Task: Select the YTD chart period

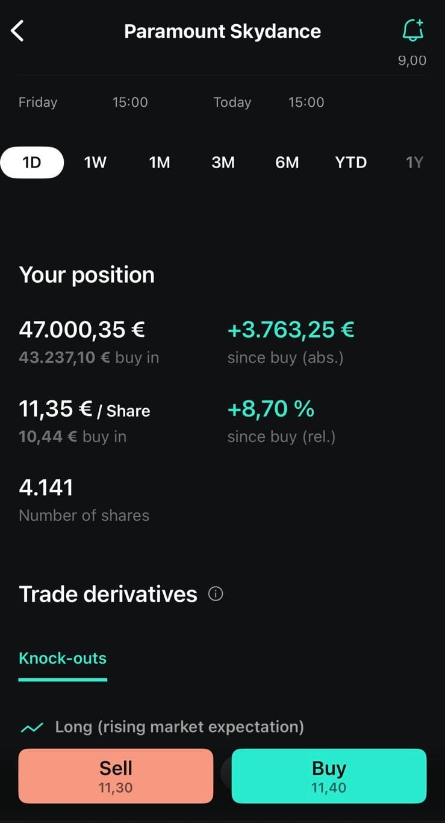Action: [x=351, y=162]
